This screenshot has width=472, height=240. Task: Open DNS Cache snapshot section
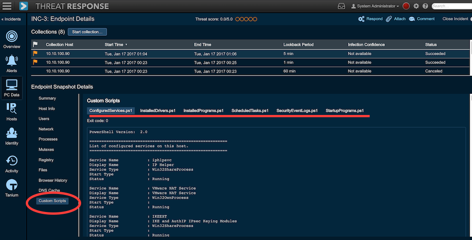[x=49, y=190]
